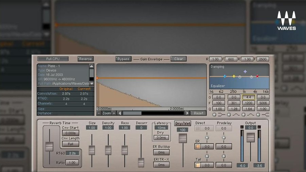Click left output clip indicator
Screen dimensions: 306x172
[x=242, y=127]
